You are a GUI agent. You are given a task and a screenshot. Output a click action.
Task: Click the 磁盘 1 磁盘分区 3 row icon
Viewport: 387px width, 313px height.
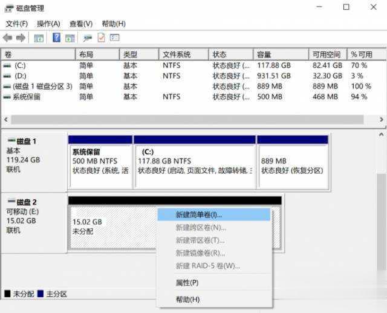7,87
